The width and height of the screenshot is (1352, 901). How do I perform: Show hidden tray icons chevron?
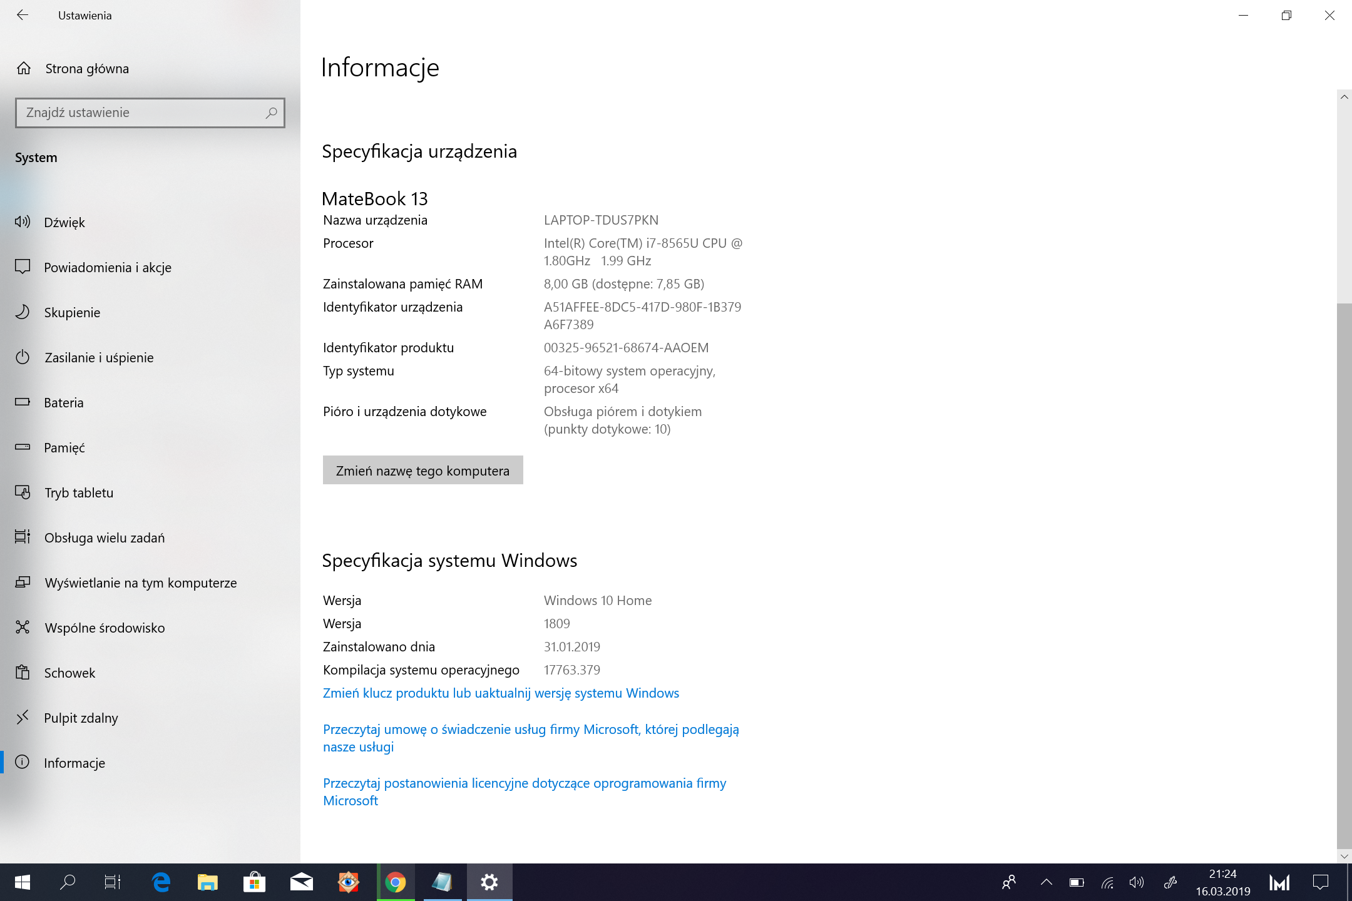[x=1046, y=882]
